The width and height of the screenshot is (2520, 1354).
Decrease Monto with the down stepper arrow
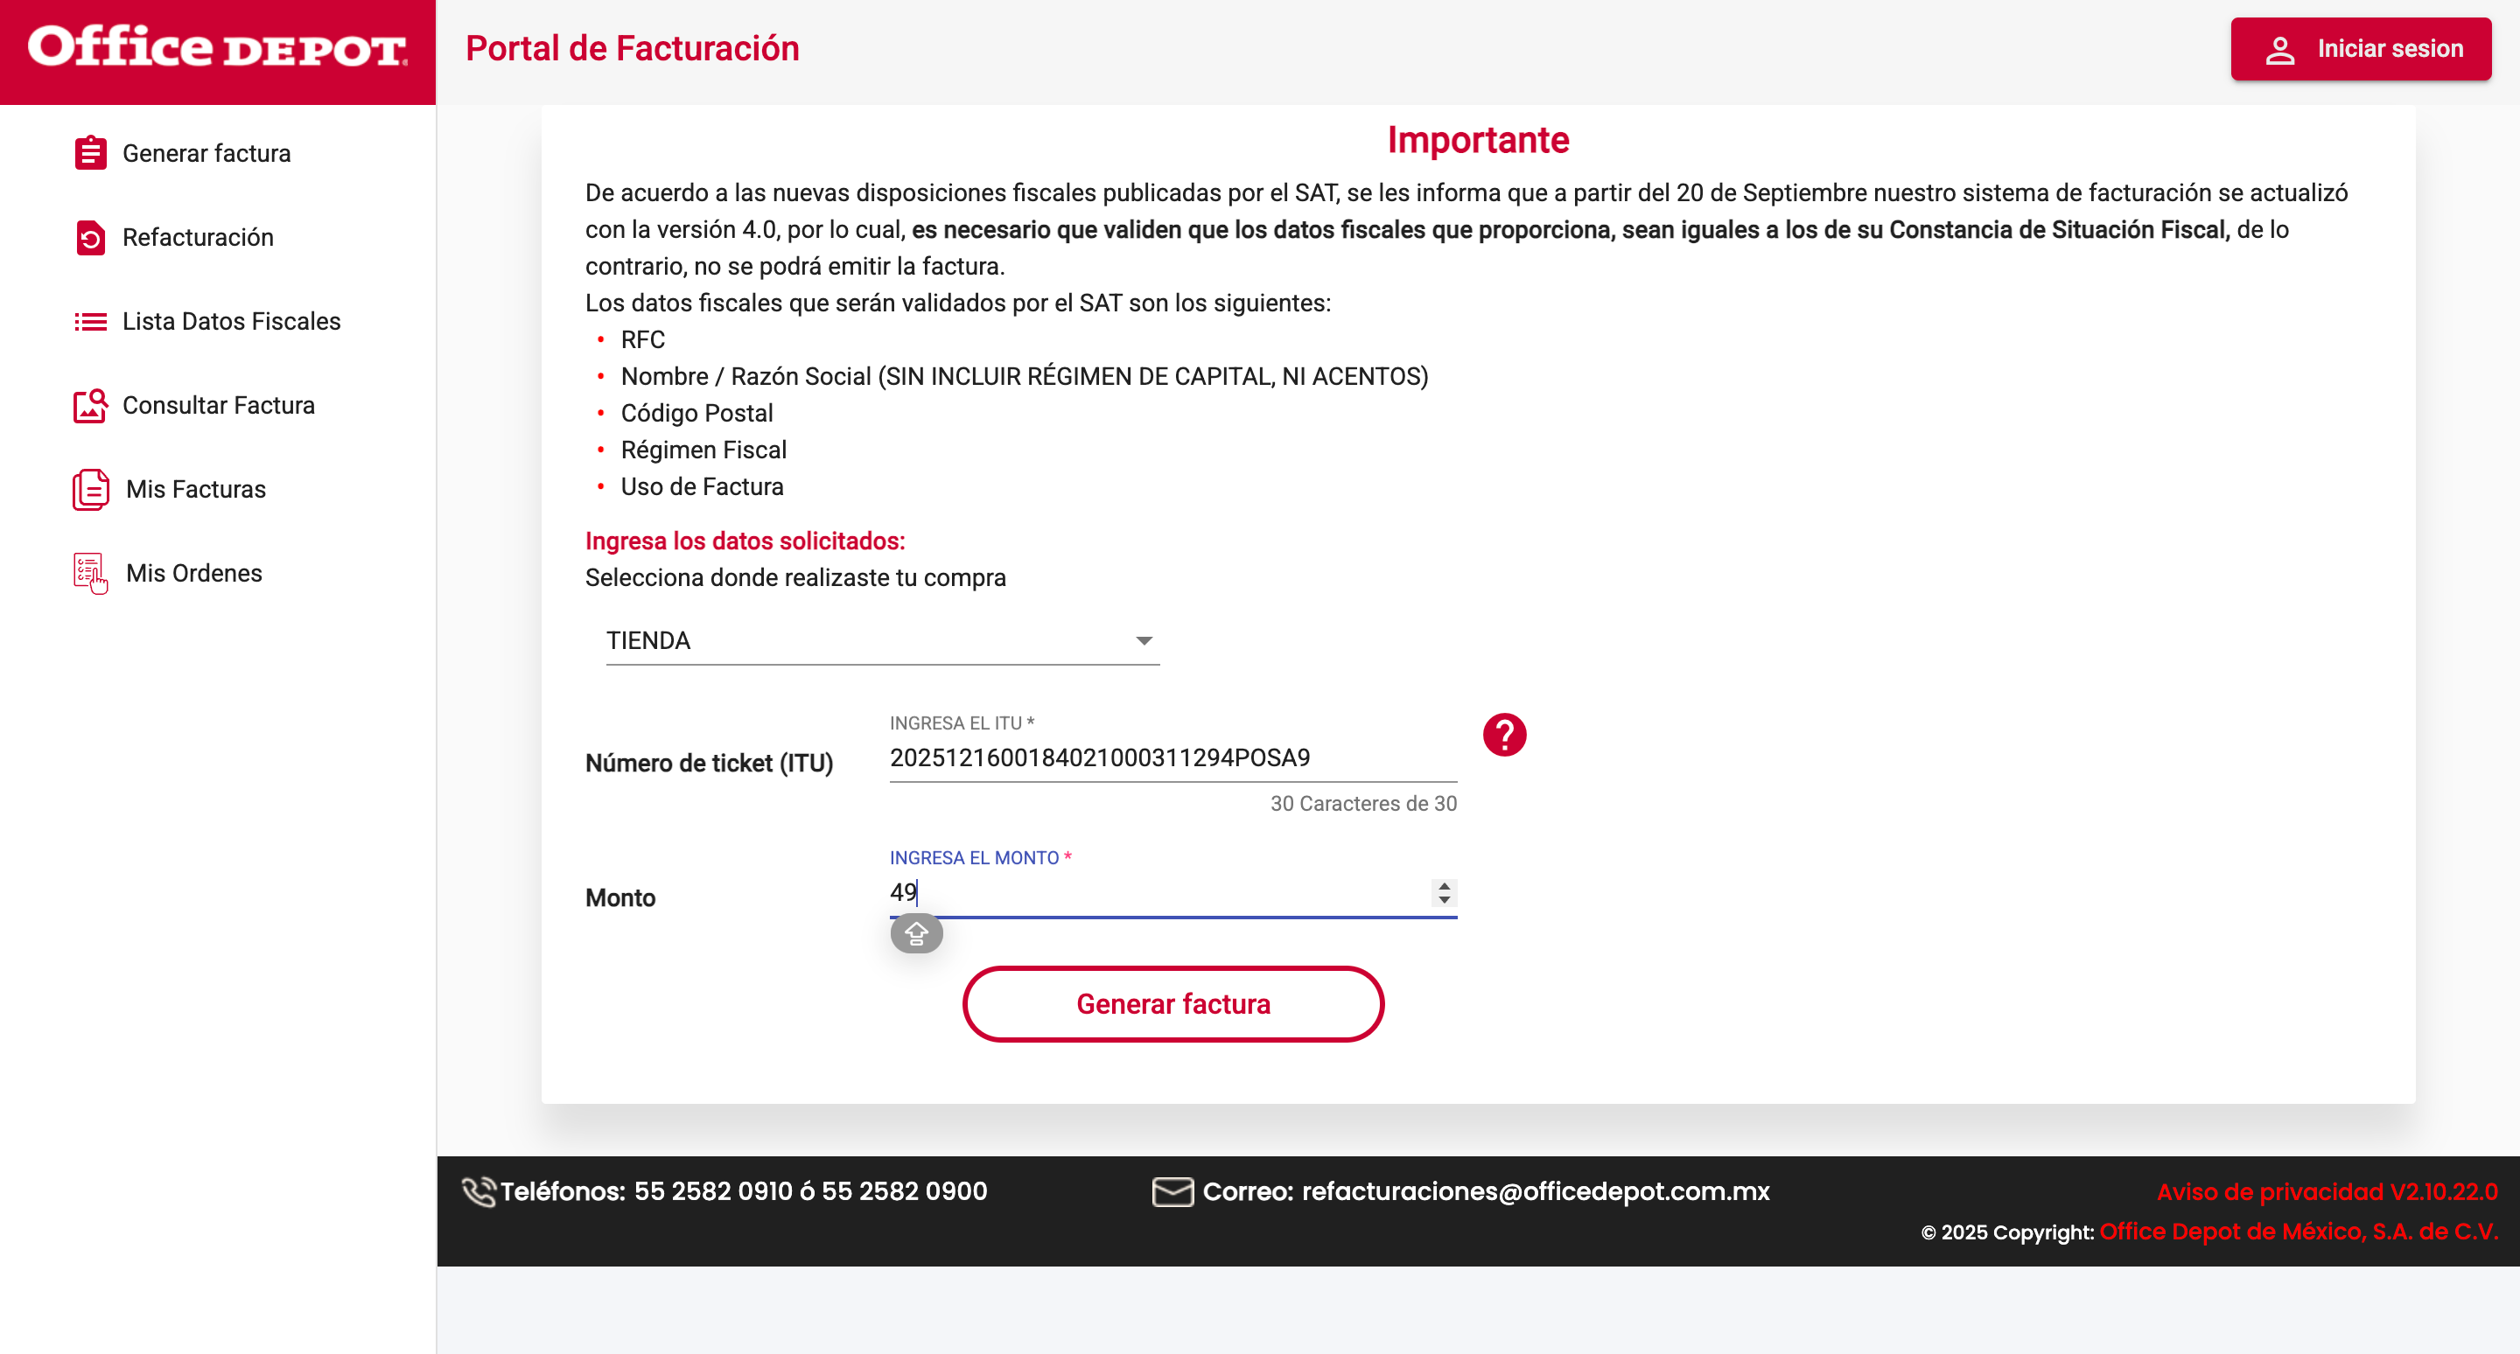(x=1444, y=899)
